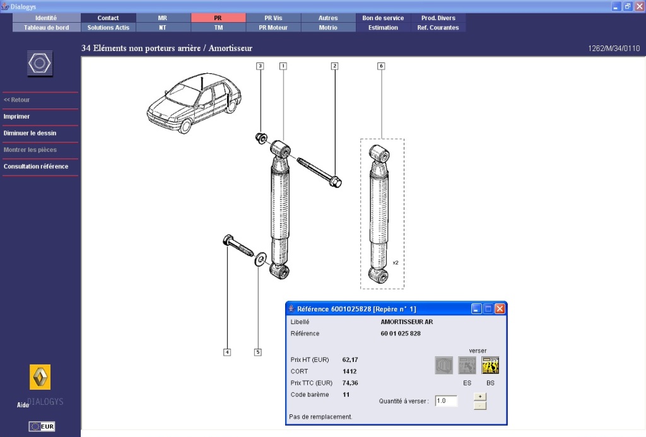Select part marker number 2 on diagram
Image resolution: width=646 pixels, height=437 pixels.
(335, 66)
